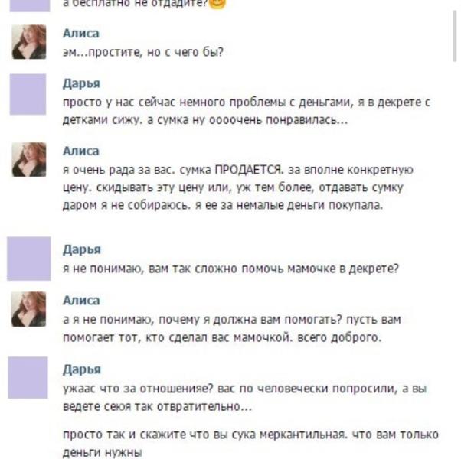Image resolution: width=461 pixels, height=459 pixels.
Task: Click the chat scrollbar thumb on the right
Action: click(x=455, y=35)
